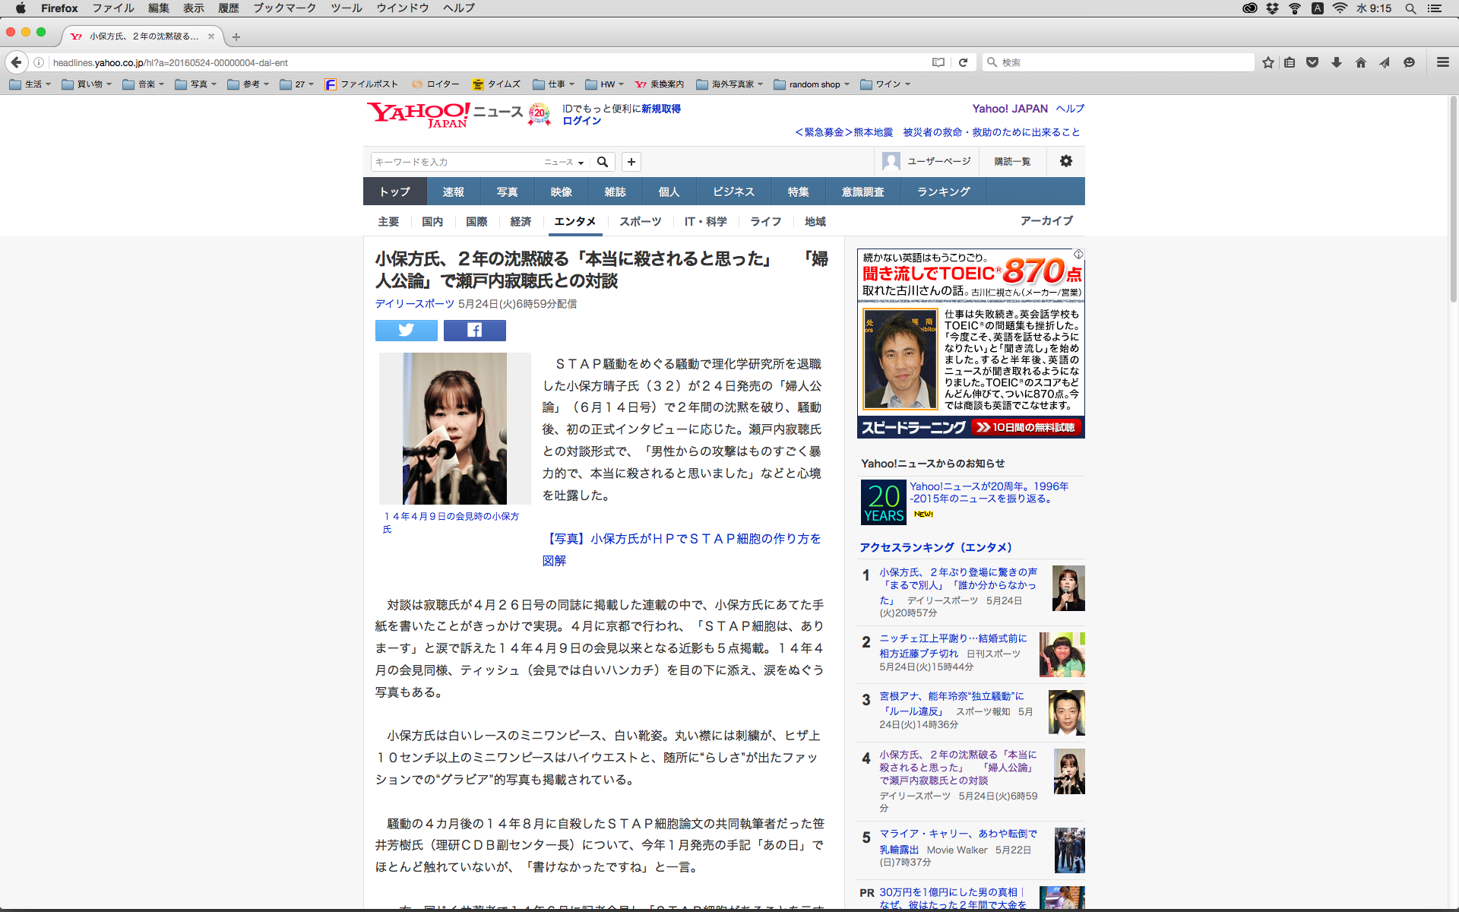Open the ブックマーク menu in the menu bar
Screen dimensions: 1459x912
283,8
